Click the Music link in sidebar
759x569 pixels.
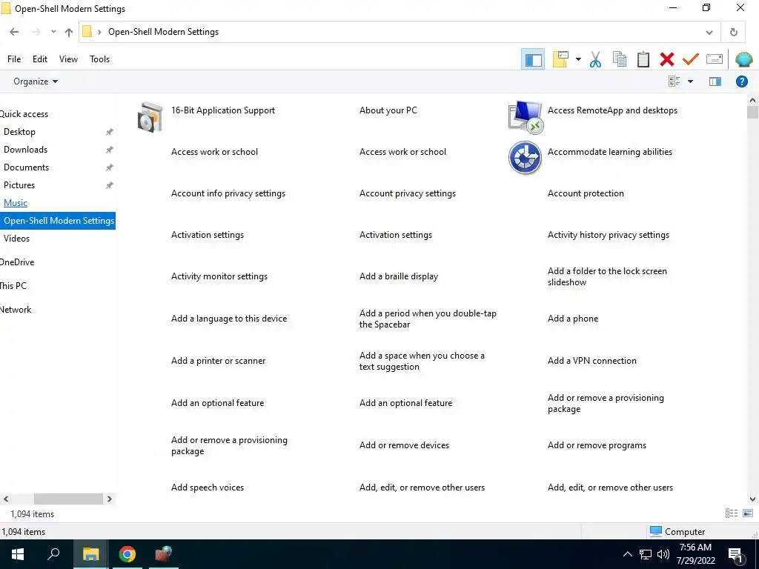(16, 203)
